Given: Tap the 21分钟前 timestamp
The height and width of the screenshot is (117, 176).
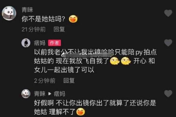Looking at the screenshot, I should [x=34, y=30].
